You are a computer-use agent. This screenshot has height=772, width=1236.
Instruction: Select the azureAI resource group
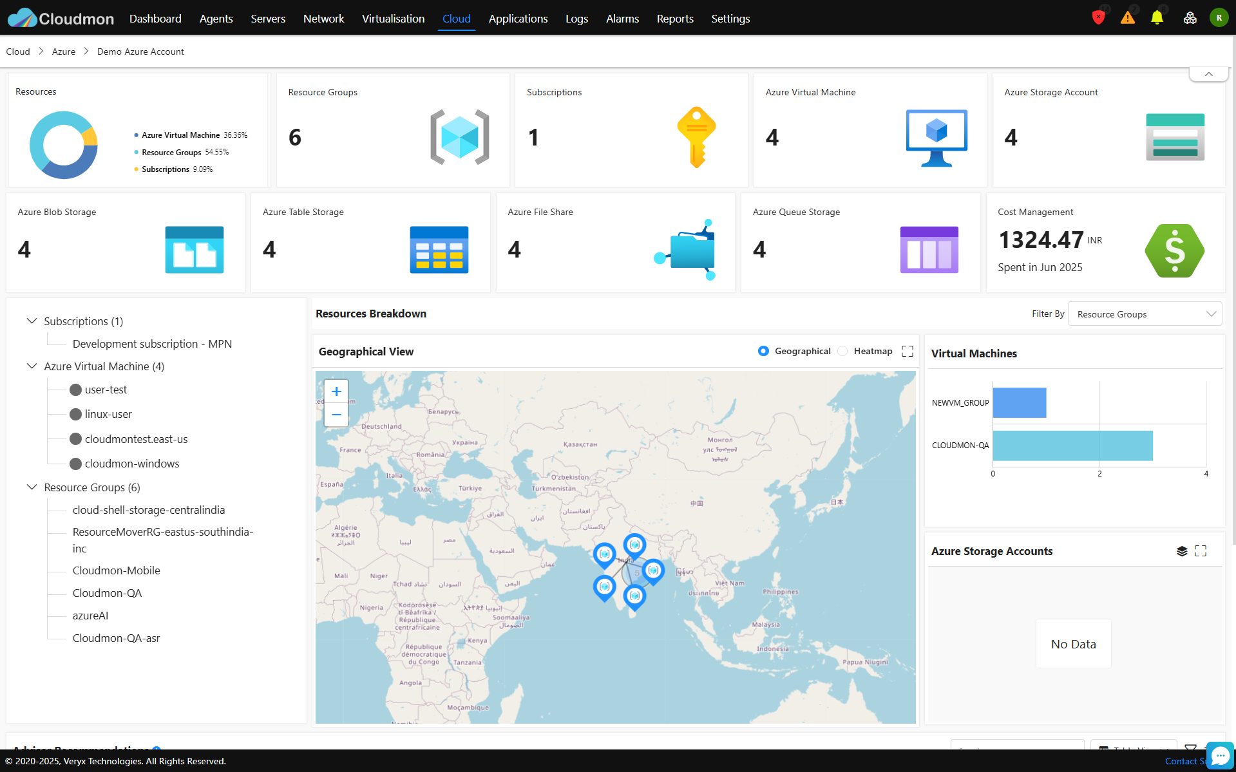pyautogui.click(x=90, y=616)
